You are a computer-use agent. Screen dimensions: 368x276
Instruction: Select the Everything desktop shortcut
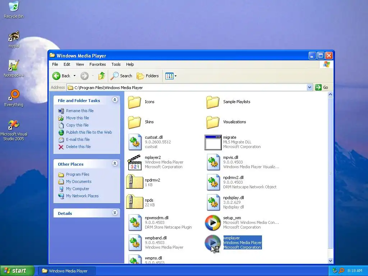[14, 98]
